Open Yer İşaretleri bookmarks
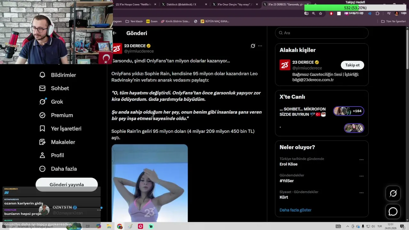409x230 pixels. (60, 128)
